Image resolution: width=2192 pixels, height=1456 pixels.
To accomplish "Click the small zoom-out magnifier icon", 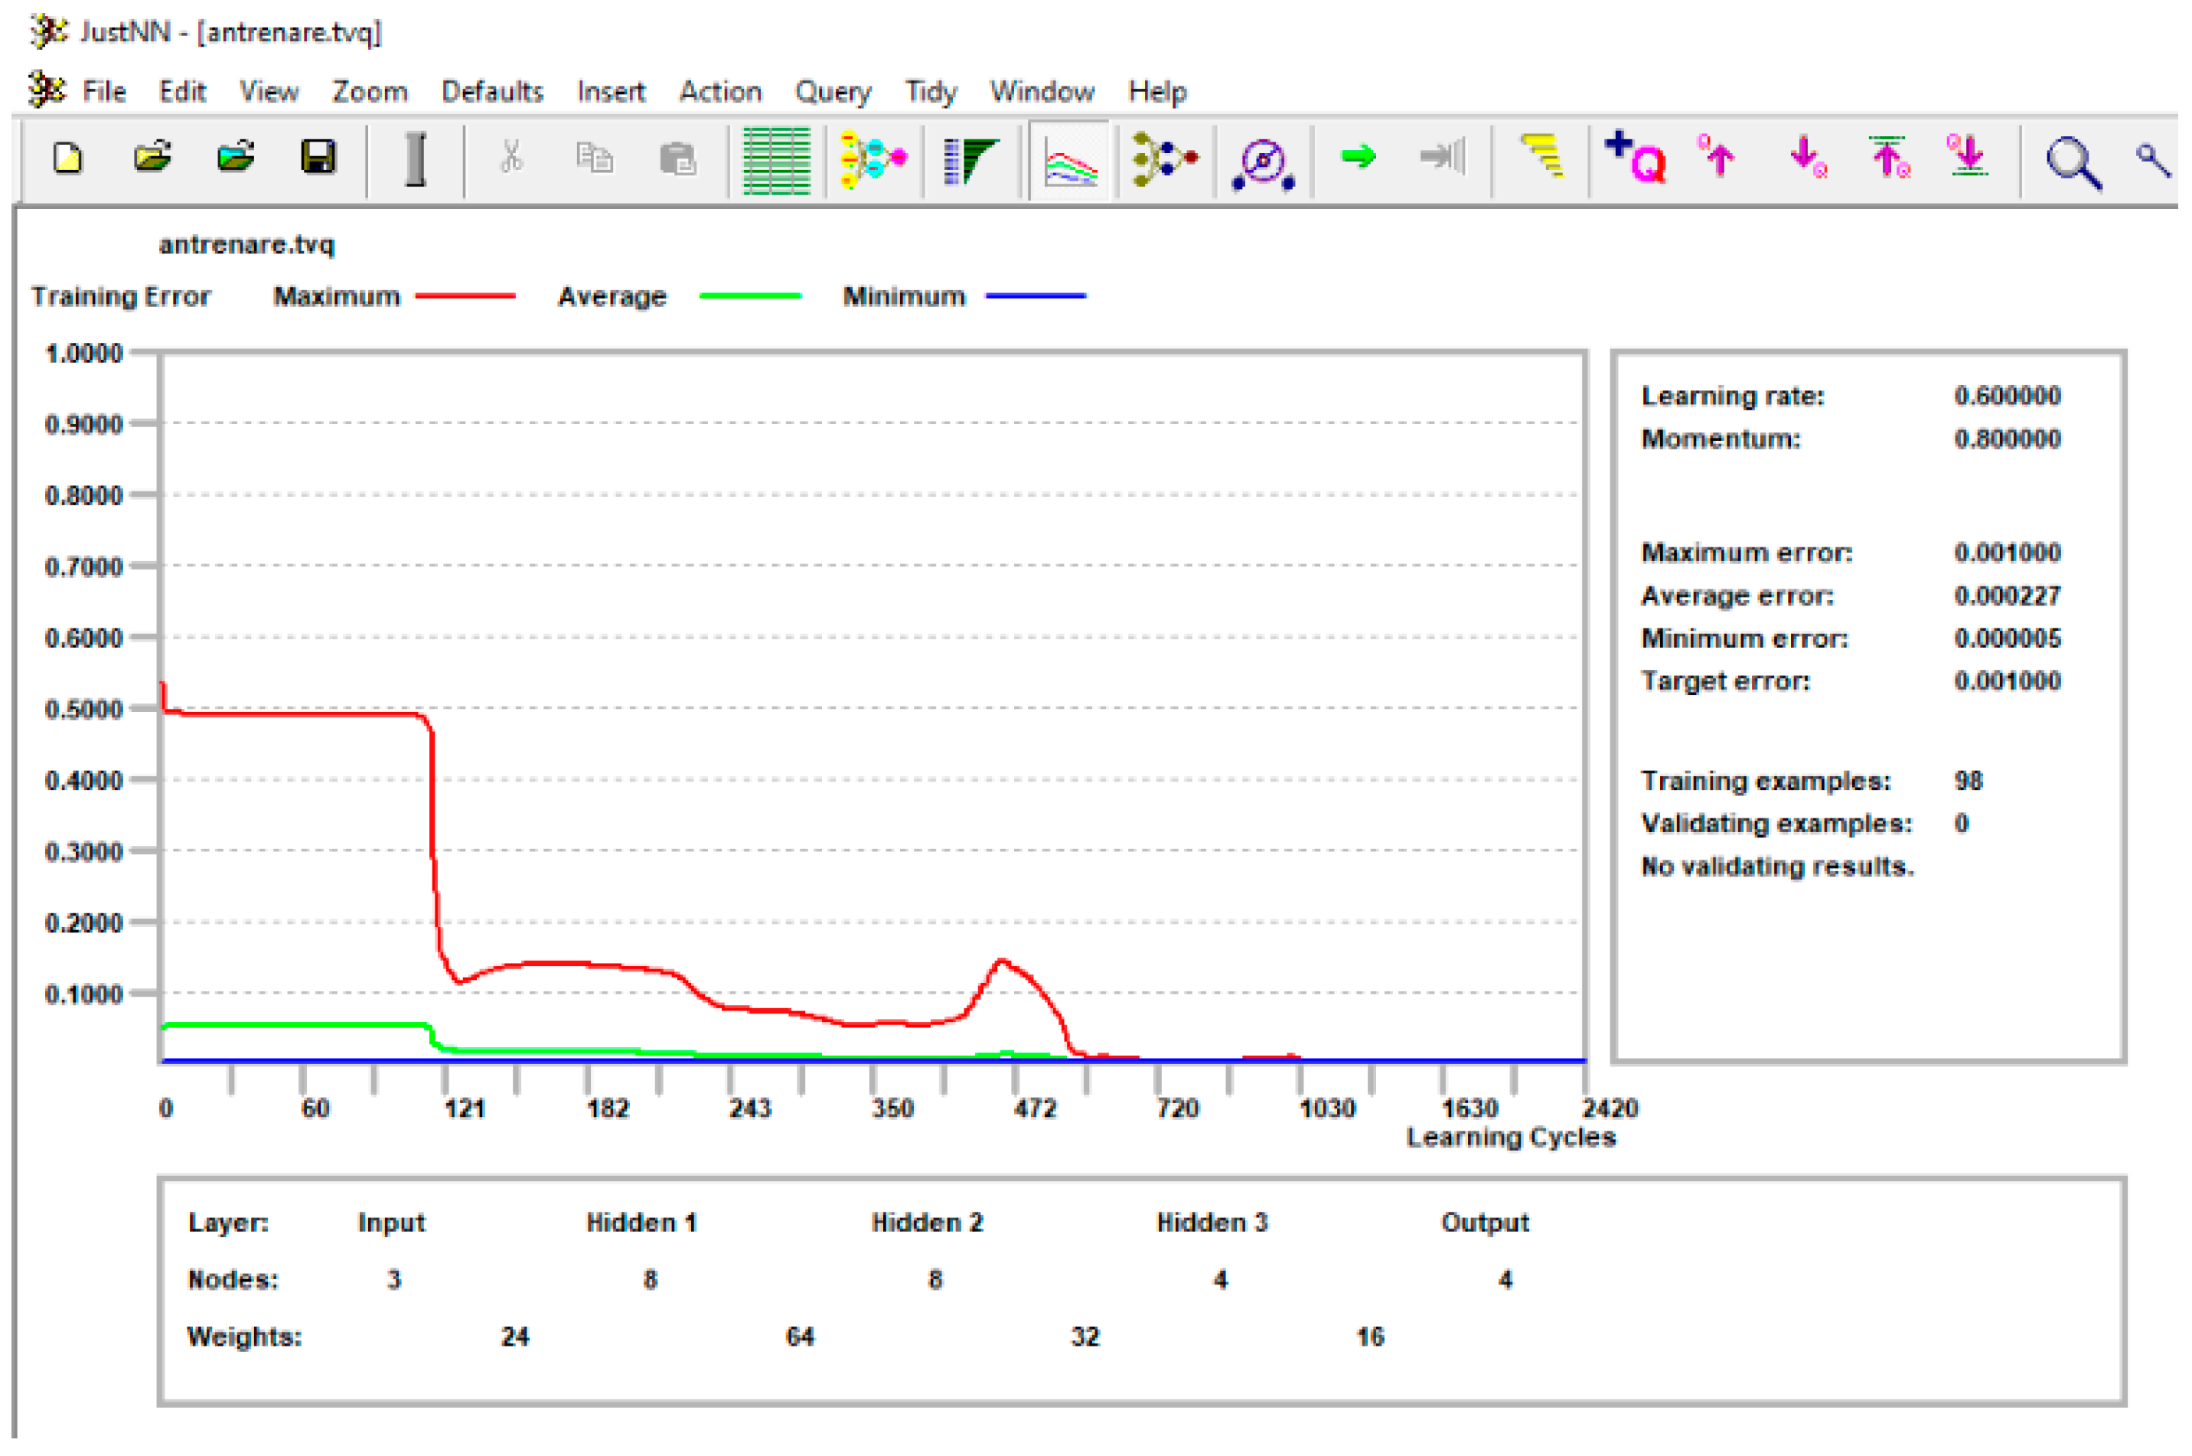I will pos(2152,162).
